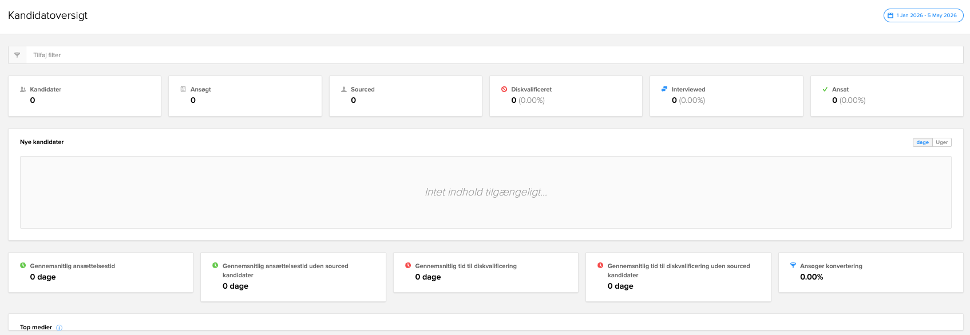
Task: Click the red Diskvalificeret icon
Action: pos(504,89)
